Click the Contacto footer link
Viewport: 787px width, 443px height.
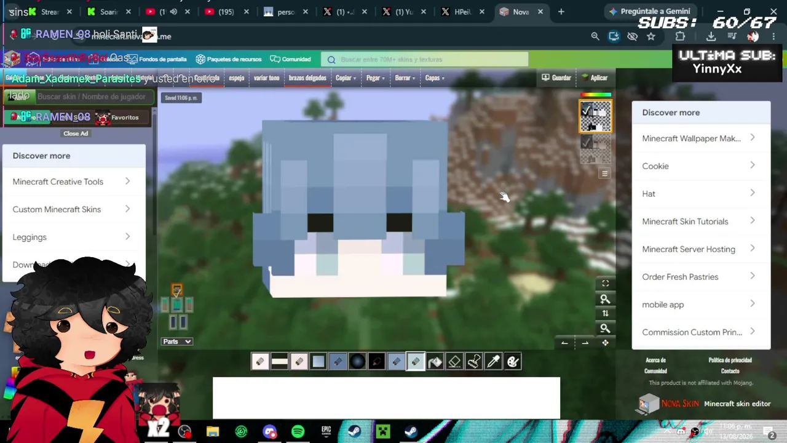[730, 371]
